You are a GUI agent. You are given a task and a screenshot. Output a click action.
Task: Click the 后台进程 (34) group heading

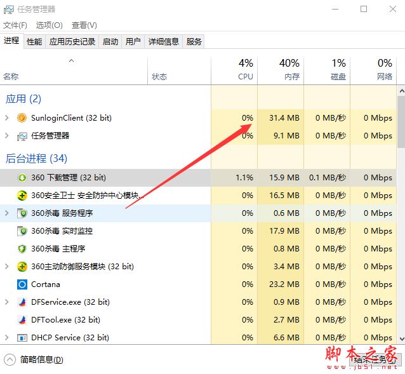pyautogui.click(x=36, y=159)
